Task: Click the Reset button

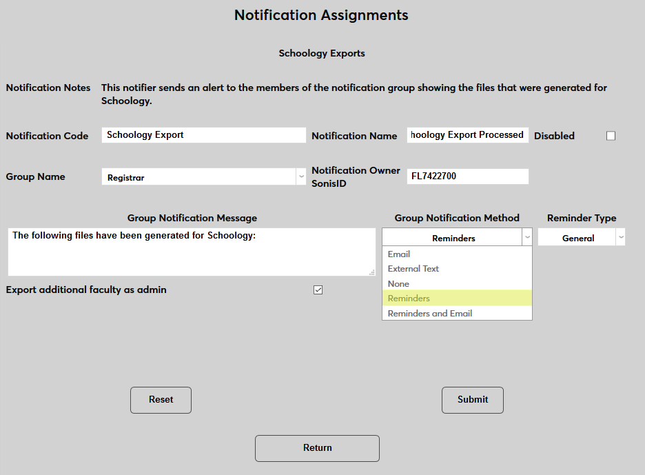Action: (x=161, y=400)
